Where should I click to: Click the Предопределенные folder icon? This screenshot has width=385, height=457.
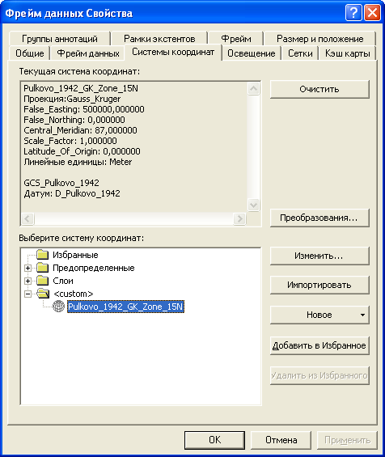pos(43,267)
